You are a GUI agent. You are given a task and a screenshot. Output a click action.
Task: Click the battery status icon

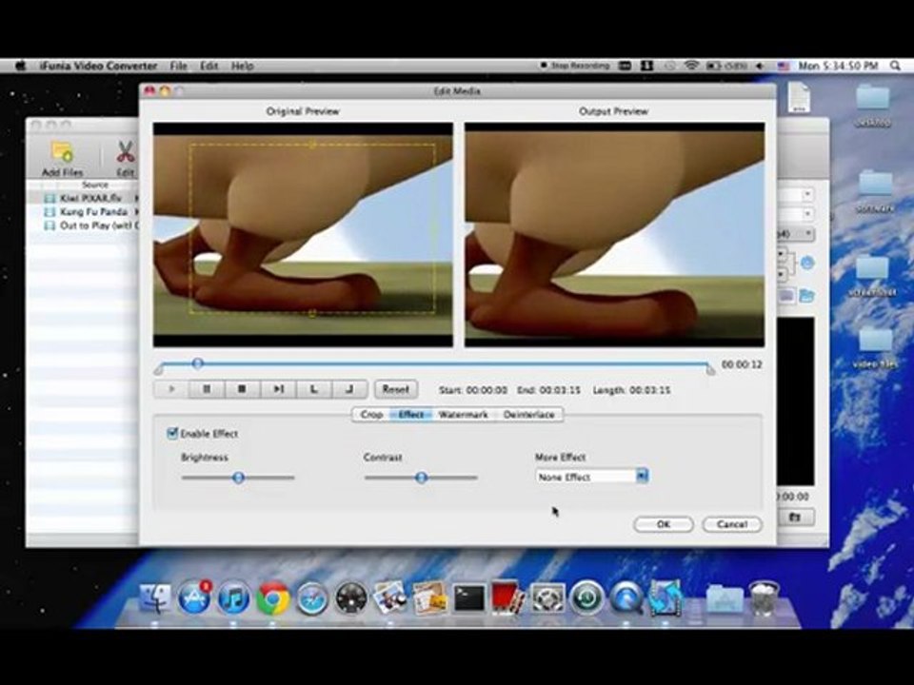726,66
